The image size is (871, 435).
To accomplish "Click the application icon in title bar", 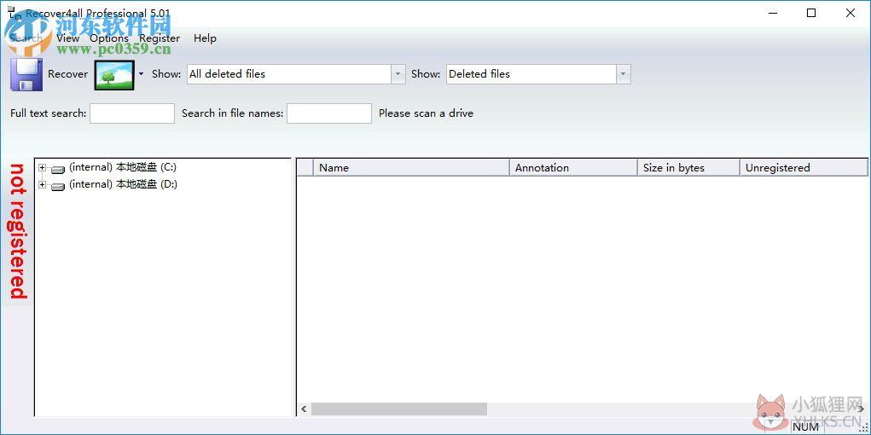I will (x=14, y=13).
